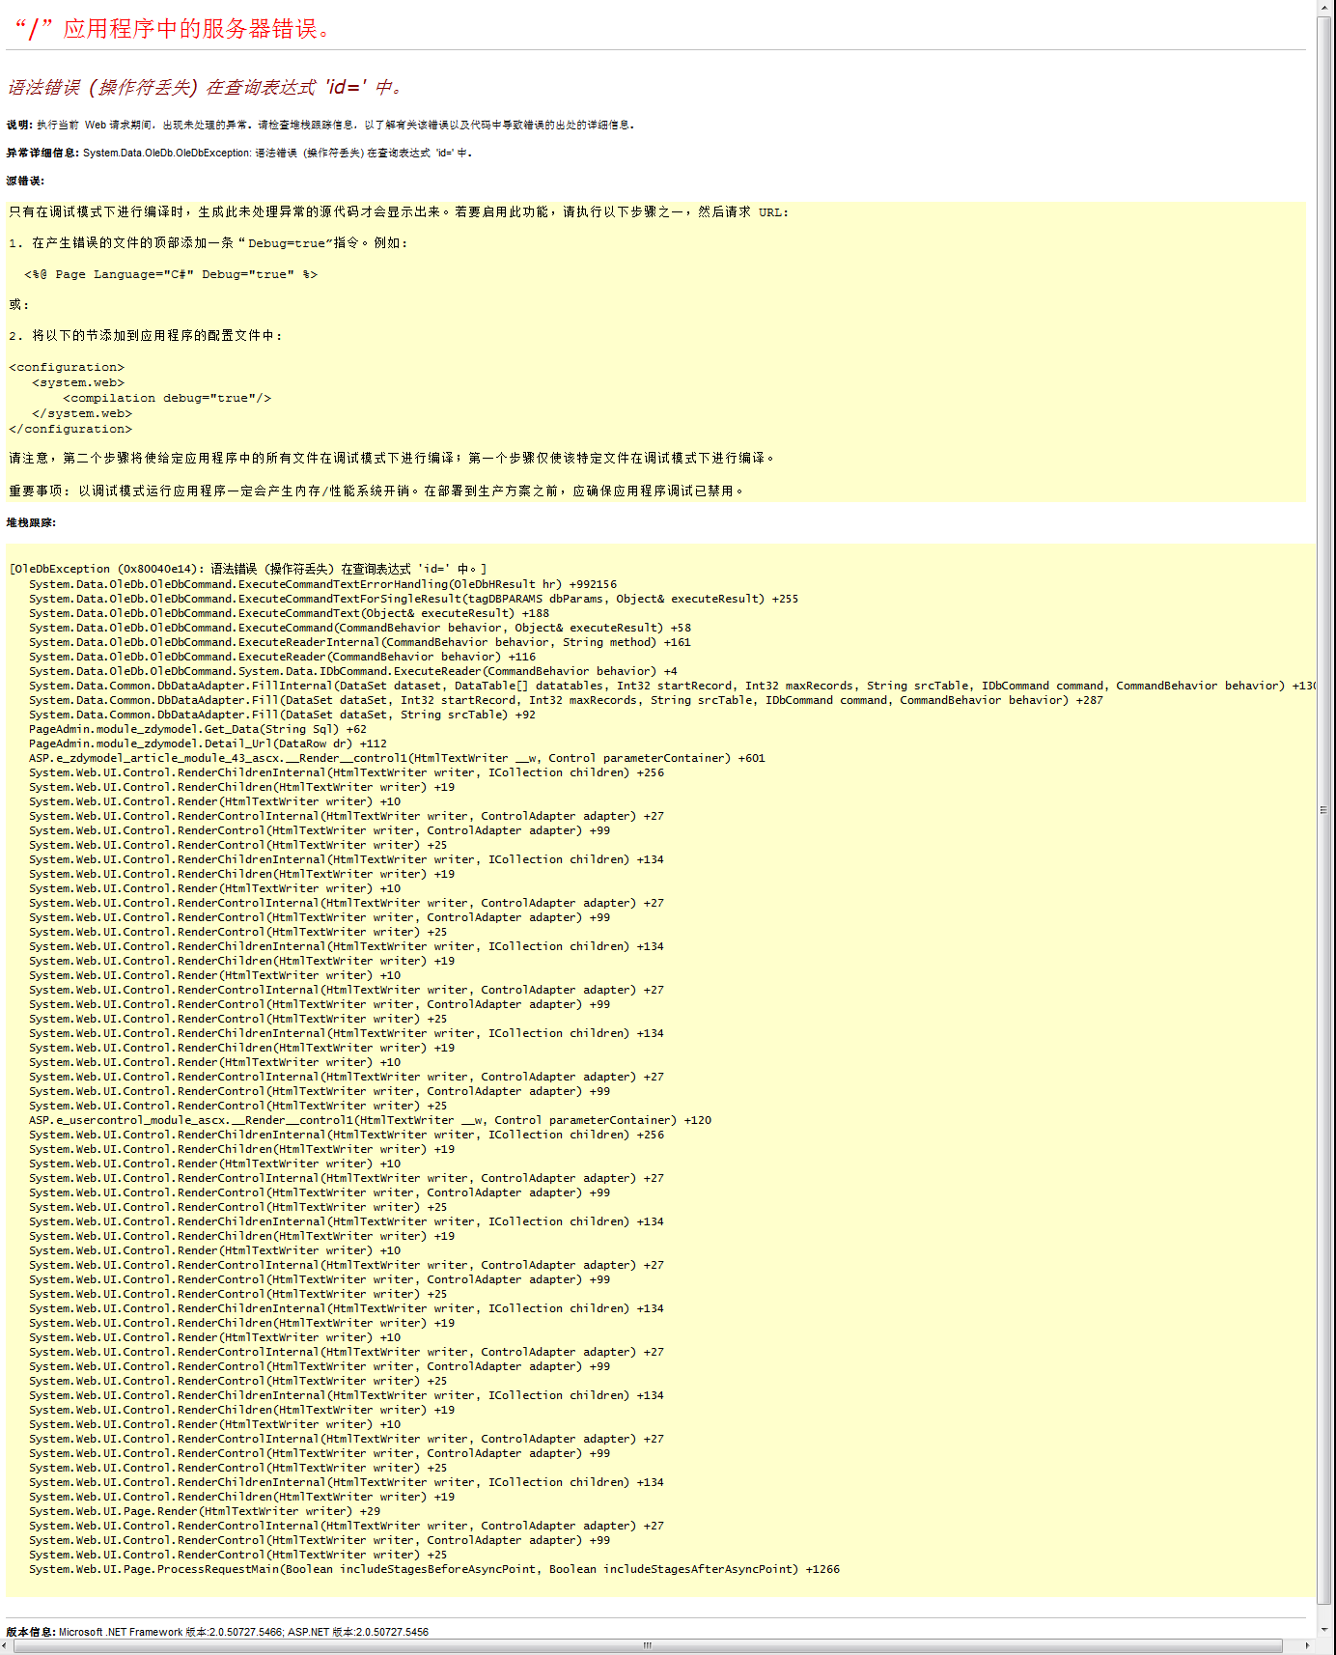Image resolution: width=1336 pixels, height=1655 pixels.
Task: Click the bold "源错误:" label
Action: 25,181
